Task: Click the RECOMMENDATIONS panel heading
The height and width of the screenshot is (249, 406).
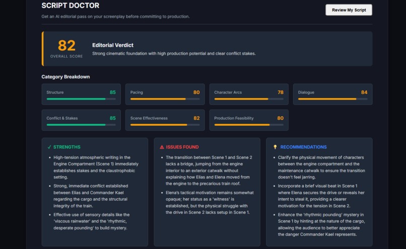Action: click(x=303, y=147)
